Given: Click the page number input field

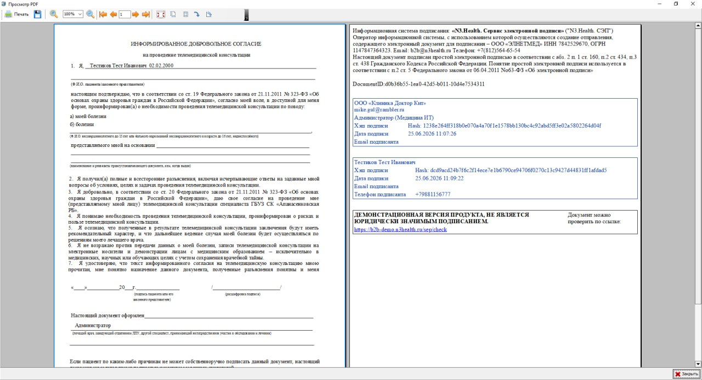Looking at the screenshot, I should click(124, 14).
